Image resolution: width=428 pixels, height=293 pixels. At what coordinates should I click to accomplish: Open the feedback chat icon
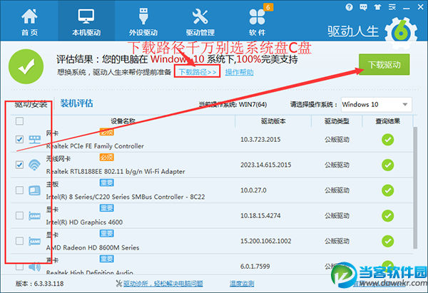pyautogui.click(x=363, y=7)
